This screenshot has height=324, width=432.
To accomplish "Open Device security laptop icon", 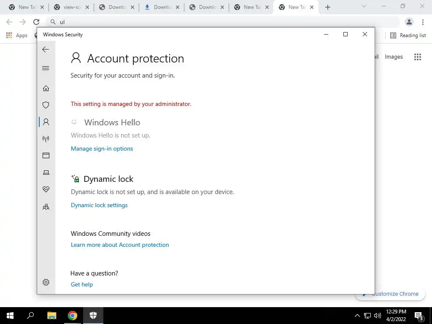I will click(46, 173).
